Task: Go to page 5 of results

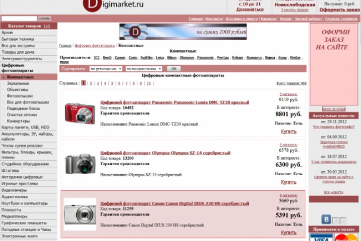Action: tap(112, 83)
